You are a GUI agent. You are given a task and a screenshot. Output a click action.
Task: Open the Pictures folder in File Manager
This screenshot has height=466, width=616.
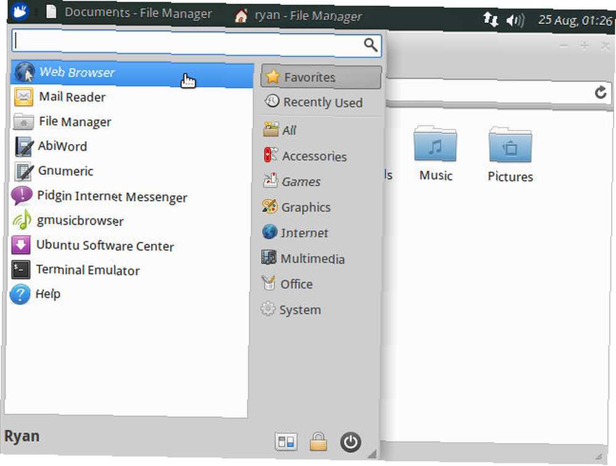pos(510,154)
